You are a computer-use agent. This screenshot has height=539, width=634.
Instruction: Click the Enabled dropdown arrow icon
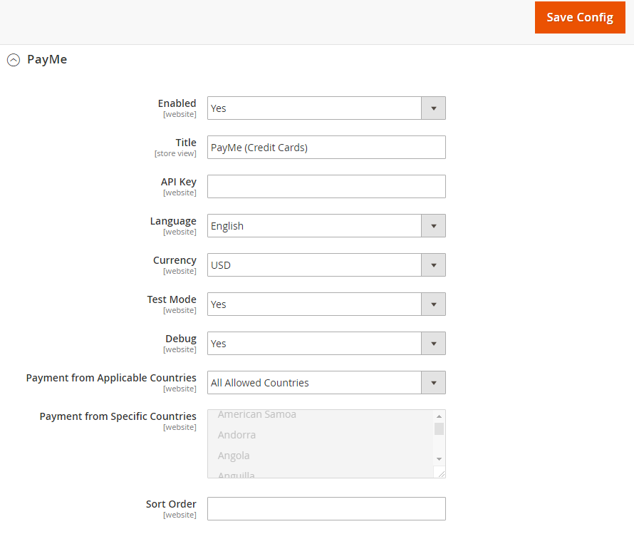[x=433, y=108]
